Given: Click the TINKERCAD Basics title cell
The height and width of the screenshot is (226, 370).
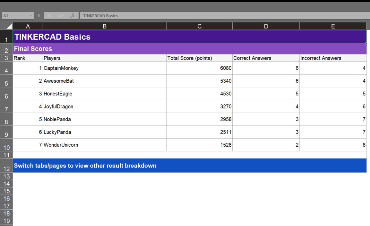Looking at the screenshot, I should (189, 37).
